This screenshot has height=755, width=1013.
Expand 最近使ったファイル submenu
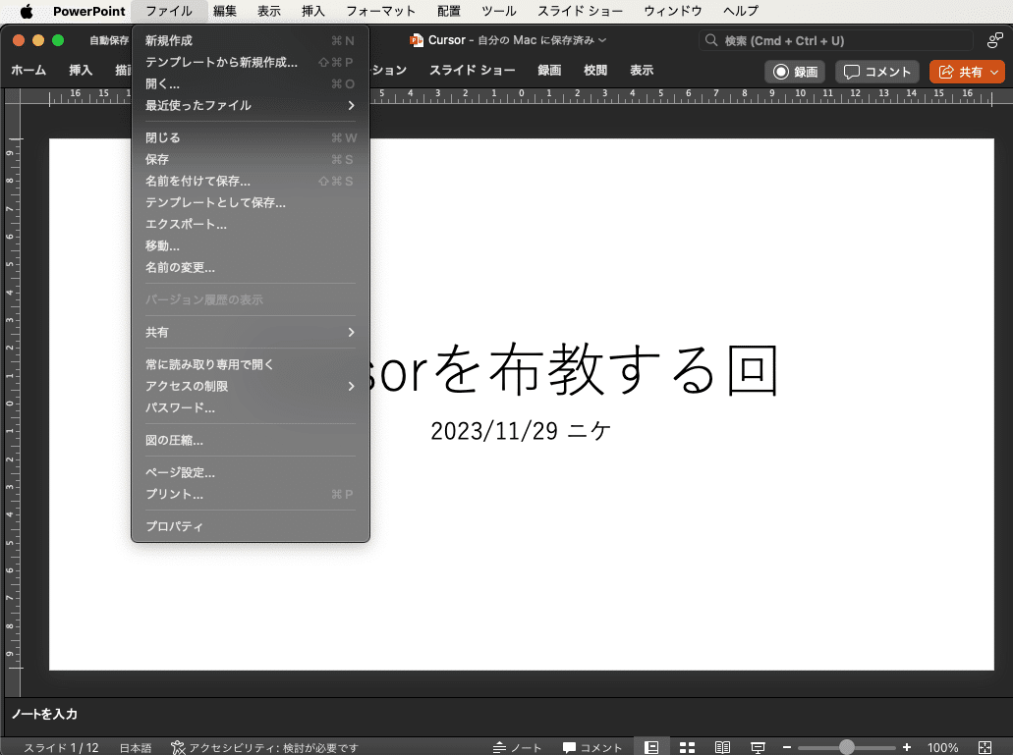(x=250, y=105)
